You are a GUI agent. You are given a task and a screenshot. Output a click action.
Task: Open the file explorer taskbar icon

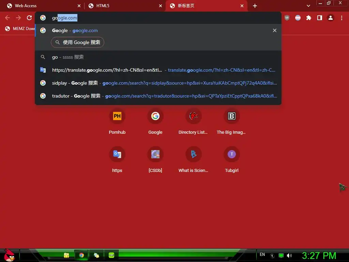[66, 255]
